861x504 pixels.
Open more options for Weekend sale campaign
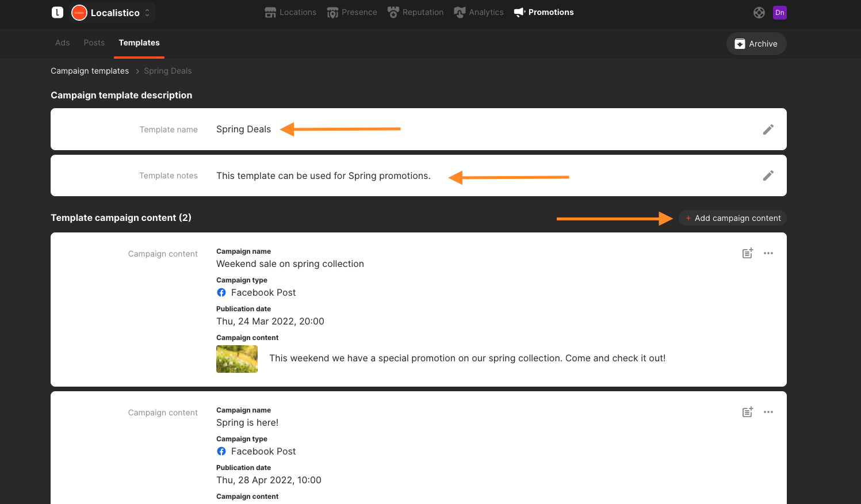(768, 253)
